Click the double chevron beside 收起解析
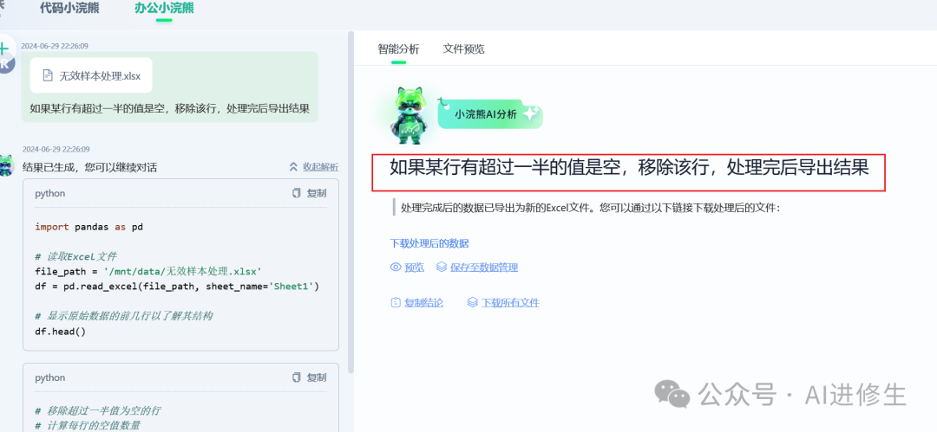 (293, 167)
